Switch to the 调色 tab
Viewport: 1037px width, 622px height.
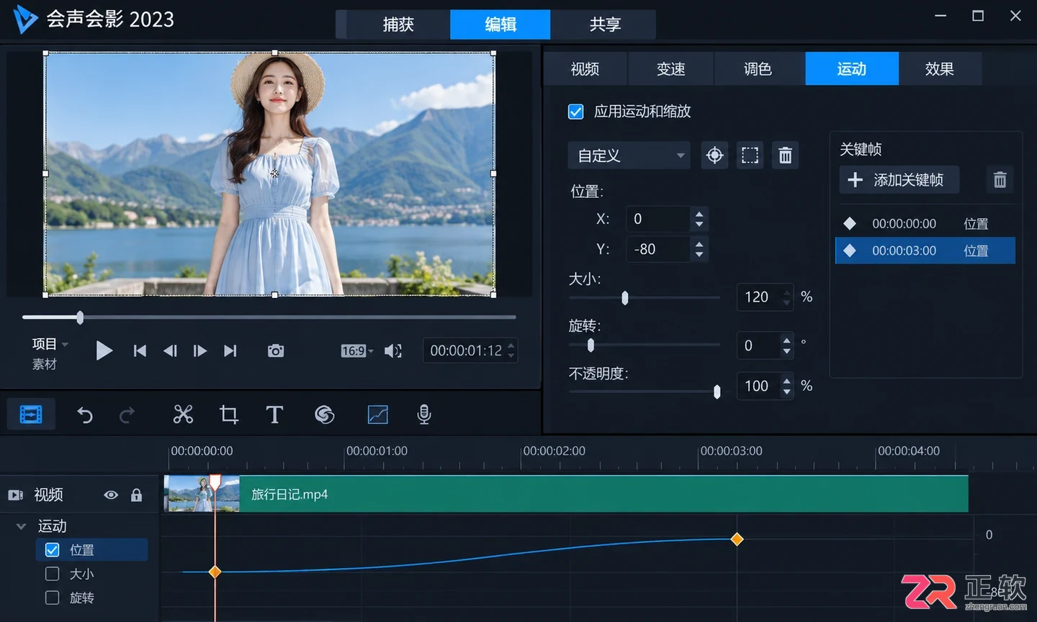pyautogui.click(x=758, y=68)
